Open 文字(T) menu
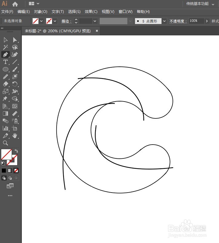The width and height of the screenshot is (219, 243). pyautogui.click(x=58, y=12)
